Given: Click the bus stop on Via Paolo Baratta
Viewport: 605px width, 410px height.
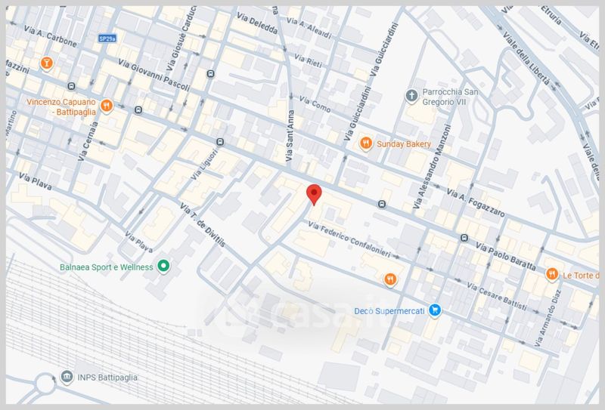Looking at the screenshot, I should tap(463, 238).
